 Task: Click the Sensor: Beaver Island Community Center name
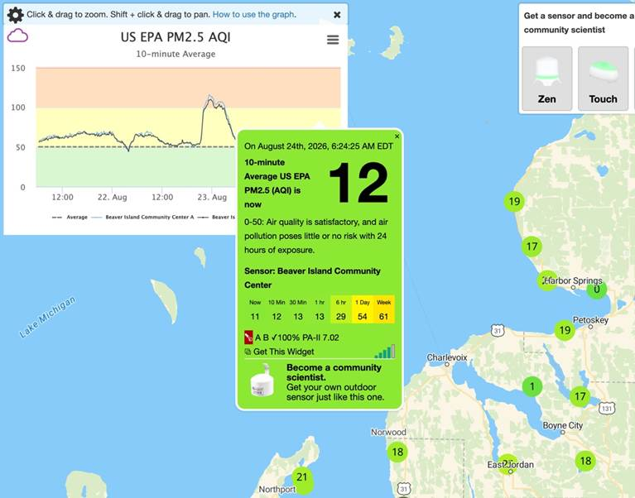[x=312, y=278]
